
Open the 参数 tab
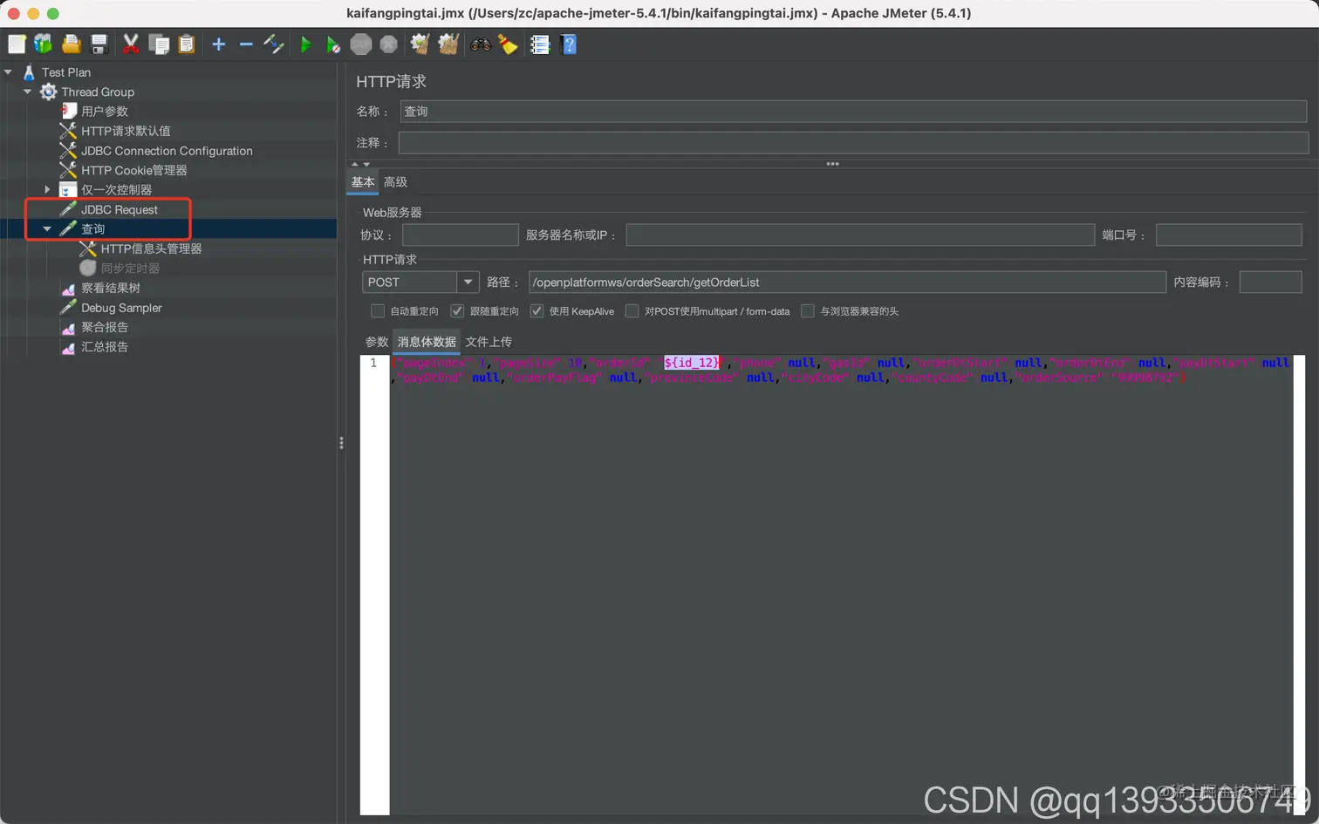[377, 342]
